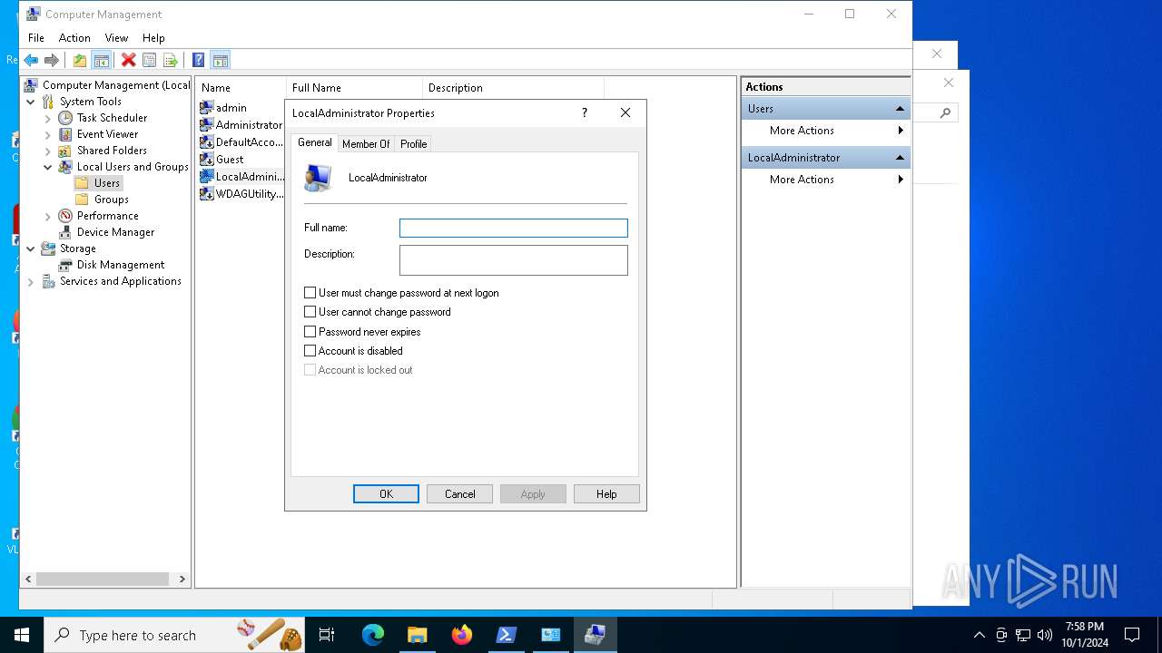Click the LocalAdministrator user icon in dialog
Image resolution: width=1162 pixels, height=653 pixels.
click(x=318, y=178)
